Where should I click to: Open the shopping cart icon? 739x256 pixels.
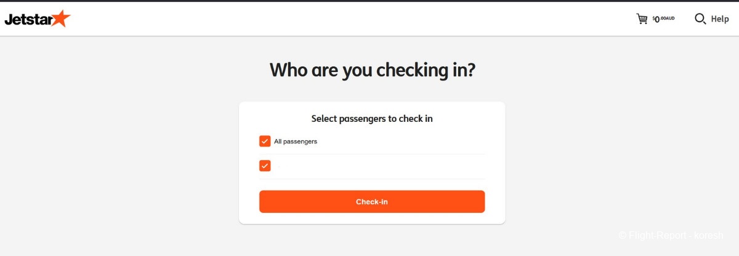tap(642, 18)
